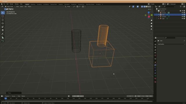The image size is (186, 104).
Task: Toggle visibility eye for Light in outliner
Action: click(182, 18)
